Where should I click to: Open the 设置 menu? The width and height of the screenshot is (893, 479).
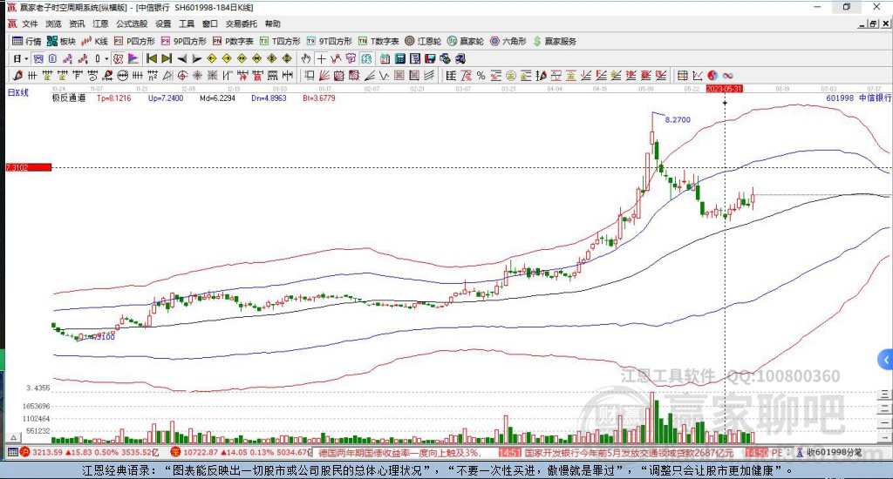[163, 24]
